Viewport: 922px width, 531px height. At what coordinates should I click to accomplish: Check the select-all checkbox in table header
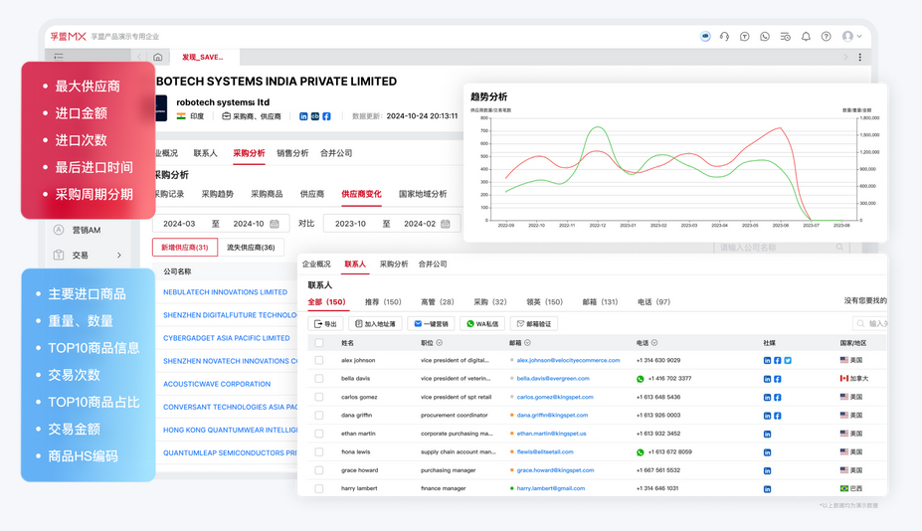(319, 343)
